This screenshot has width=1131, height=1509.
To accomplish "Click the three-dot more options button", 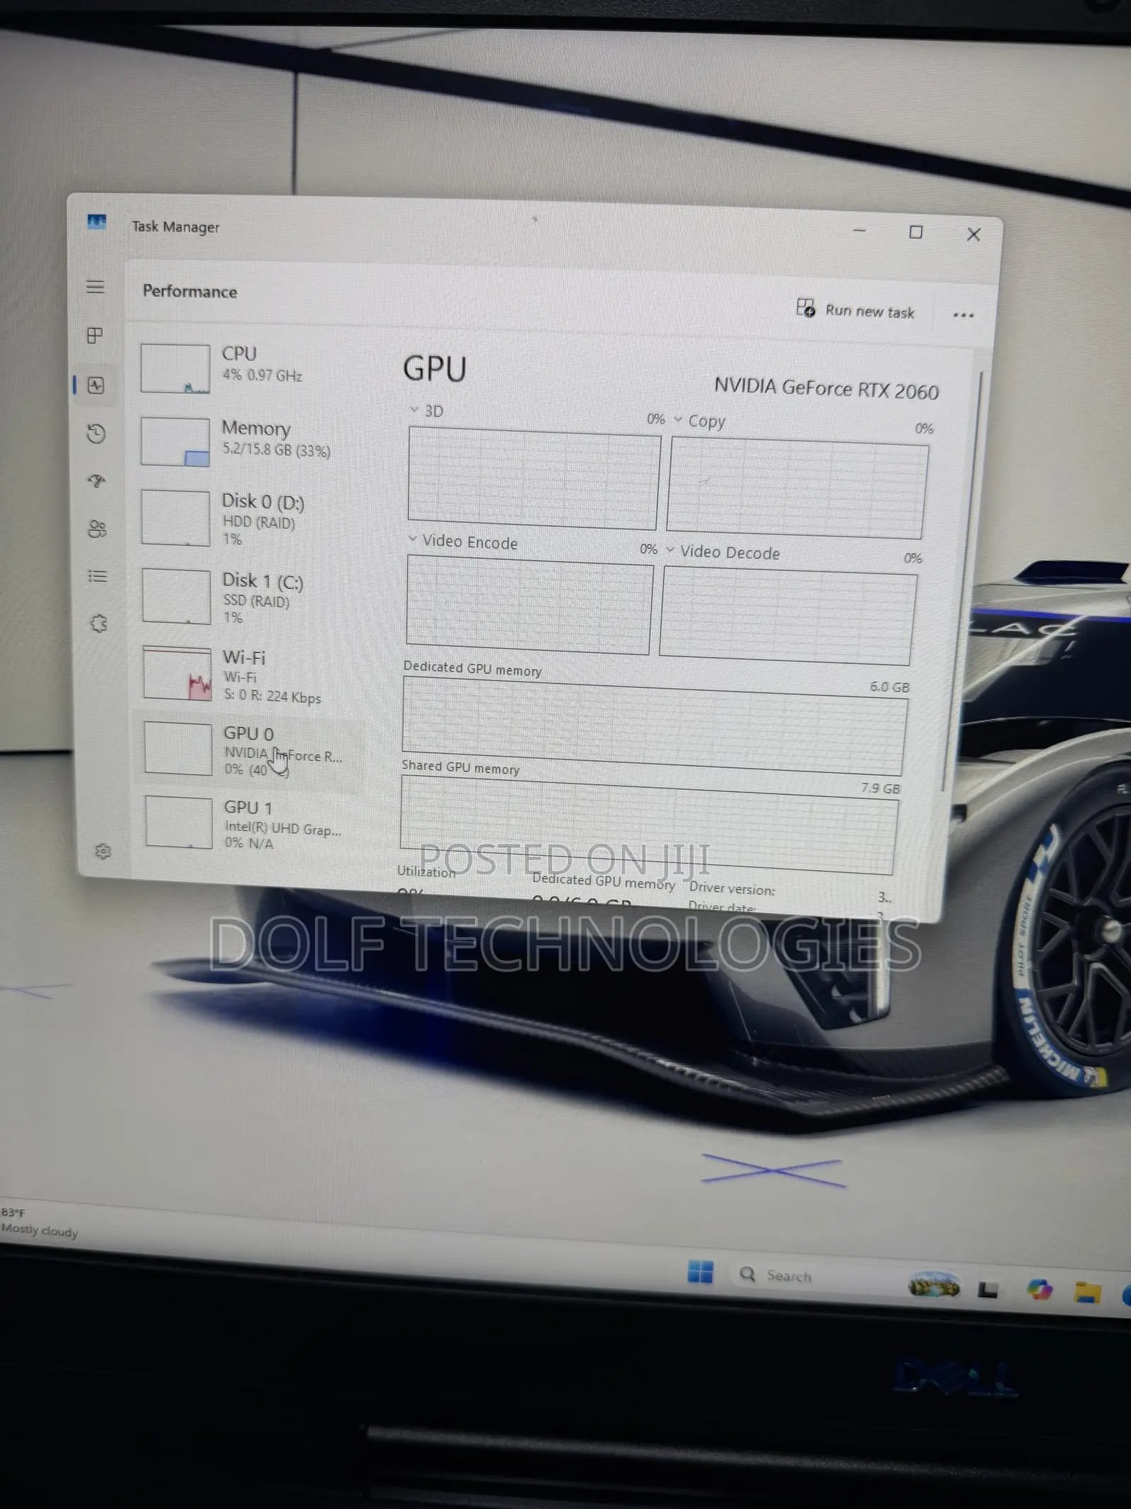I will (963, 315).
